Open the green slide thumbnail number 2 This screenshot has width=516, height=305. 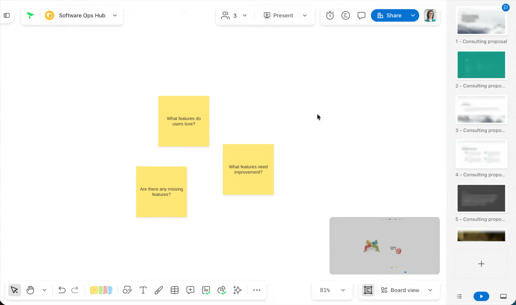point(481,65)
